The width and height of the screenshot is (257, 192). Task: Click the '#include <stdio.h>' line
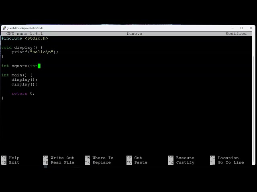point(24,38)
